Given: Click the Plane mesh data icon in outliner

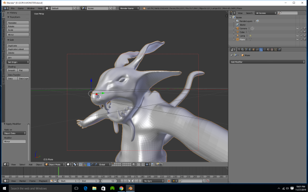Looking at the screenshot, I should point(250,39).
